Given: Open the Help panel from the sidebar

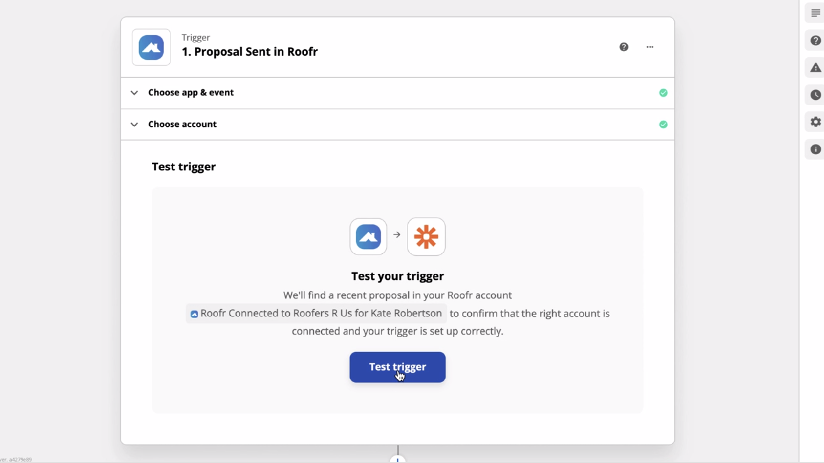Looking at the screenshot, I should 815,41.
